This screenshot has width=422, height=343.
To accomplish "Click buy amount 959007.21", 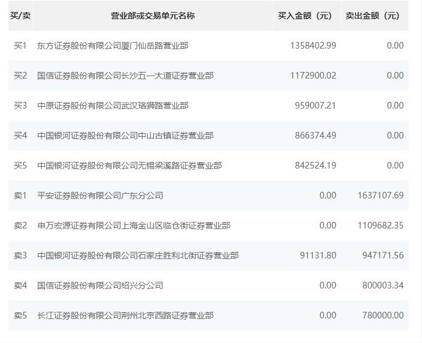I will pos(315,106).
